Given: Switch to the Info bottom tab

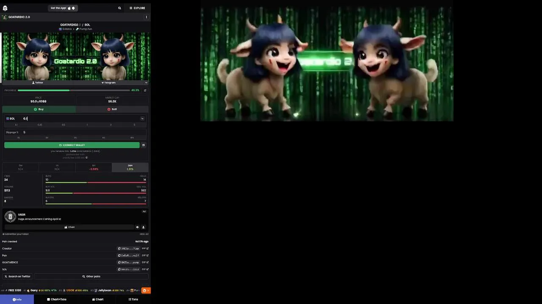Looking at the screenshot, I should 17,299.
